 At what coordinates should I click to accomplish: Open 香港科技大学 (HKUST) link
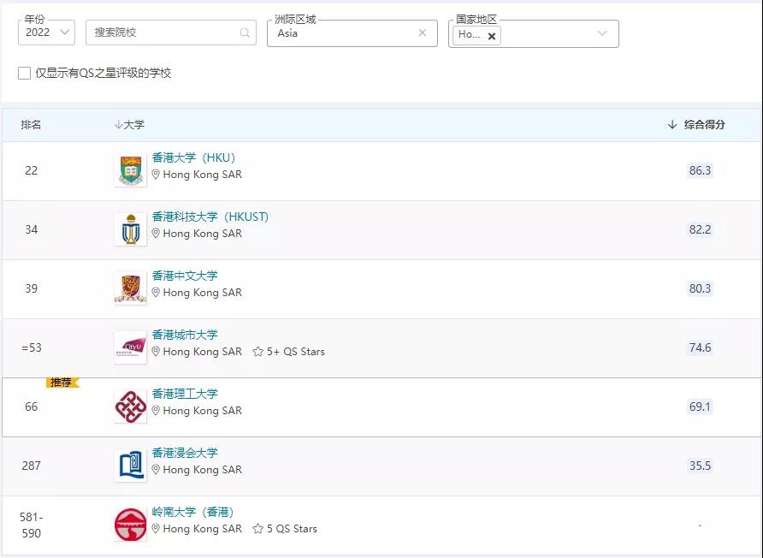point(210,217)
